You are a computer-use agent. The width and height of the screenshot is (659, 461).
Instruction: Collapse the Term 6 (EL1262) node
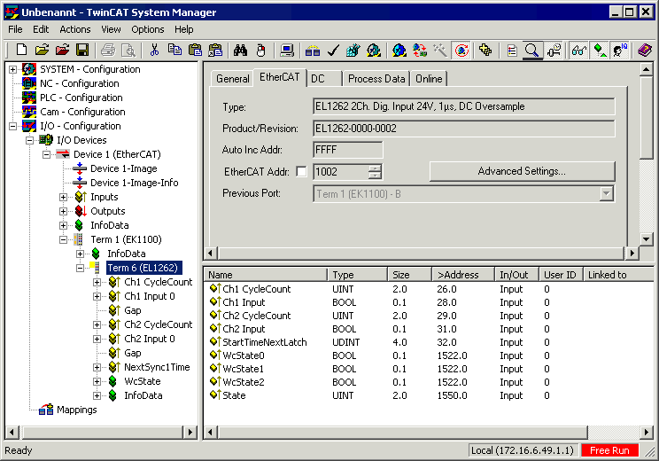81,268
